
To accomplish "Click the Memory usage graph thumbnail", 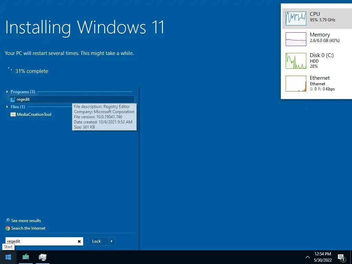I will click(x=296, y=39).
